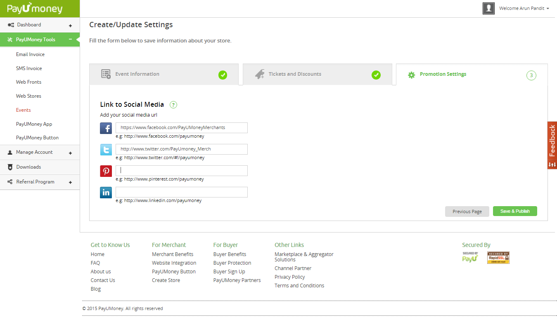557x322 pixels.
Task: Click the LinkedIn icon
Action: tap(106, 193)
